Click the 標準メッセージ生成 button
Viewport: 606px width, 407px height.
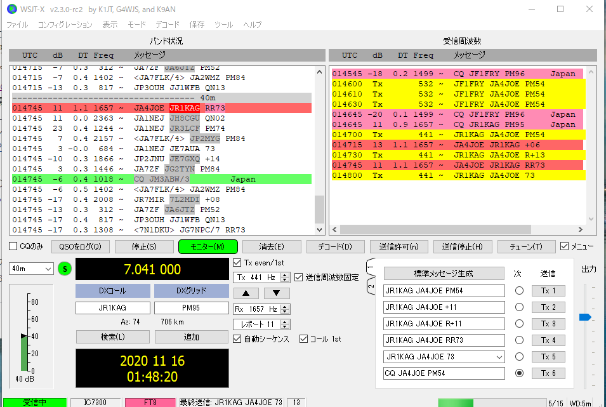444,274
